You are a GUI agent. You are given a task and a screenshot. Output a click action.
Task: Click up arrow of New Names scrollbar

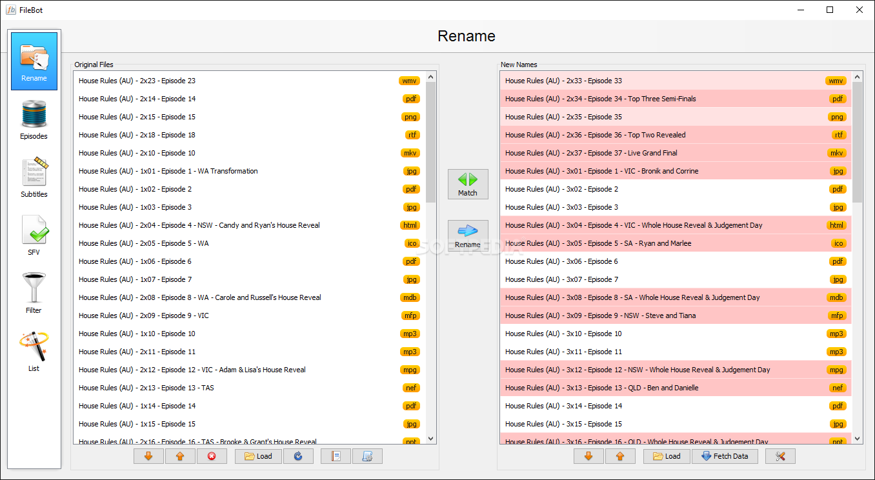tap(858, 76)
